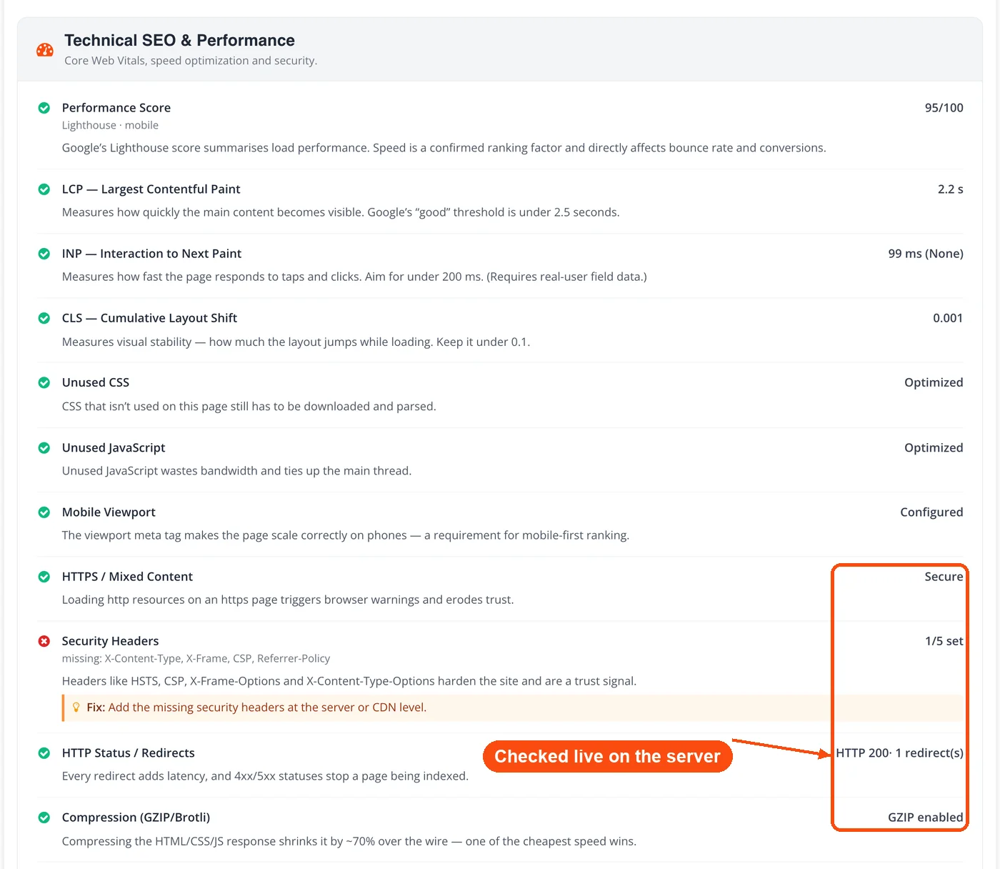Select the check icon for Unused JavaScript

(44, 448)
